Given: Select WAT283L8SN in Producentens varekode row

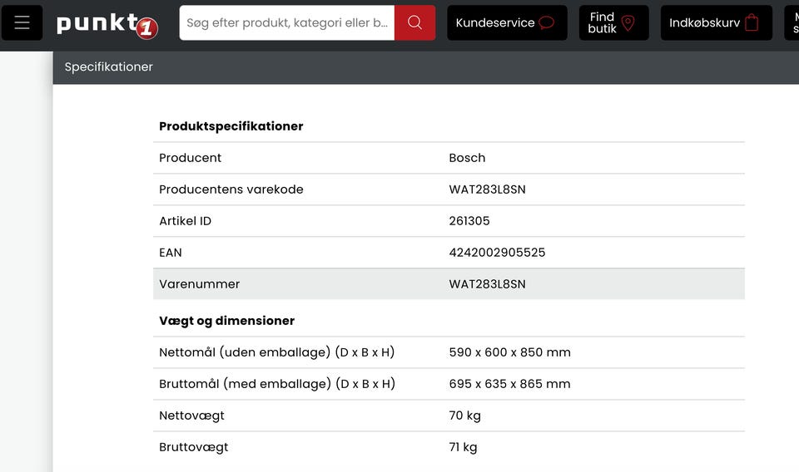Looking at the screenshot, I should point(487,189).
